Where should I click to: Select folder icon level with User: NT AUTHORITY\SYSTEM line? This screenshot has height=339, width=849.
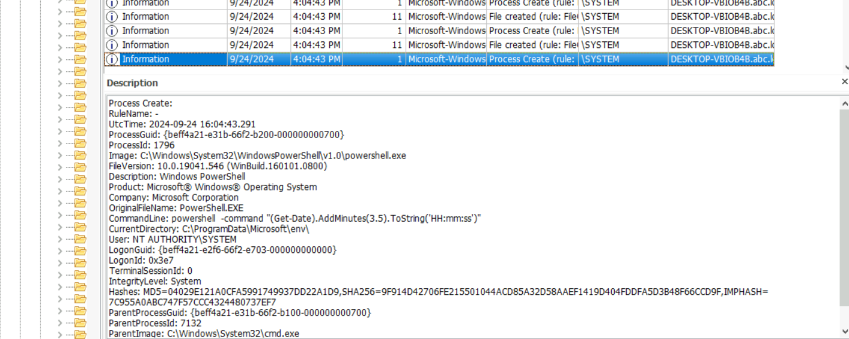[79, 239]
